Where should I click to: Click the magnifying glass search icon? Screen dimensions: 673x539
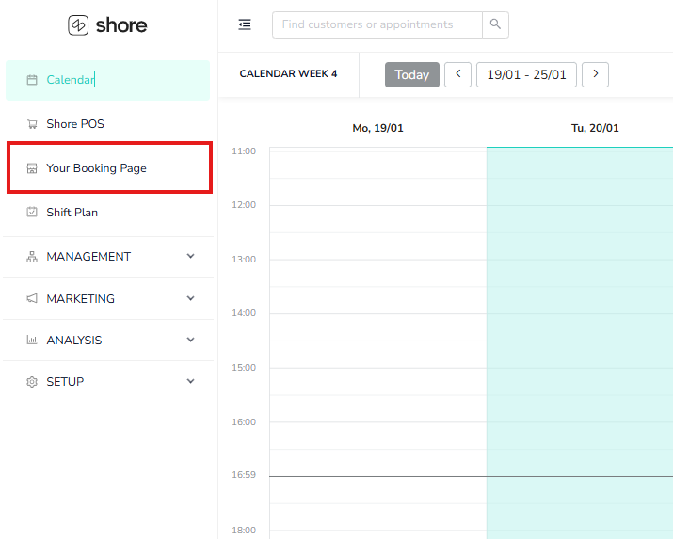tap(495, 24)
